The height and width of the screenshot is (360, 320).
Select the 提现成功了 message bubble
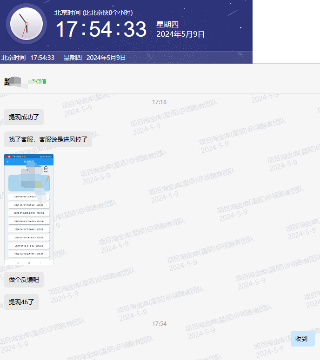[24, 117]
